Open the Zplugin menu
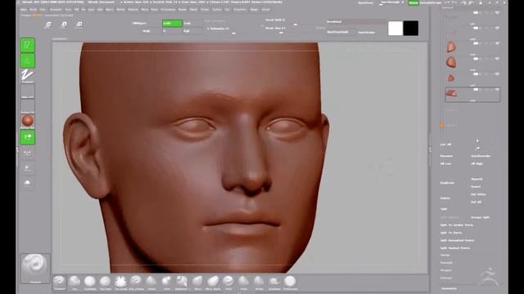Screen dimensions: 524x294 point(254,10)
